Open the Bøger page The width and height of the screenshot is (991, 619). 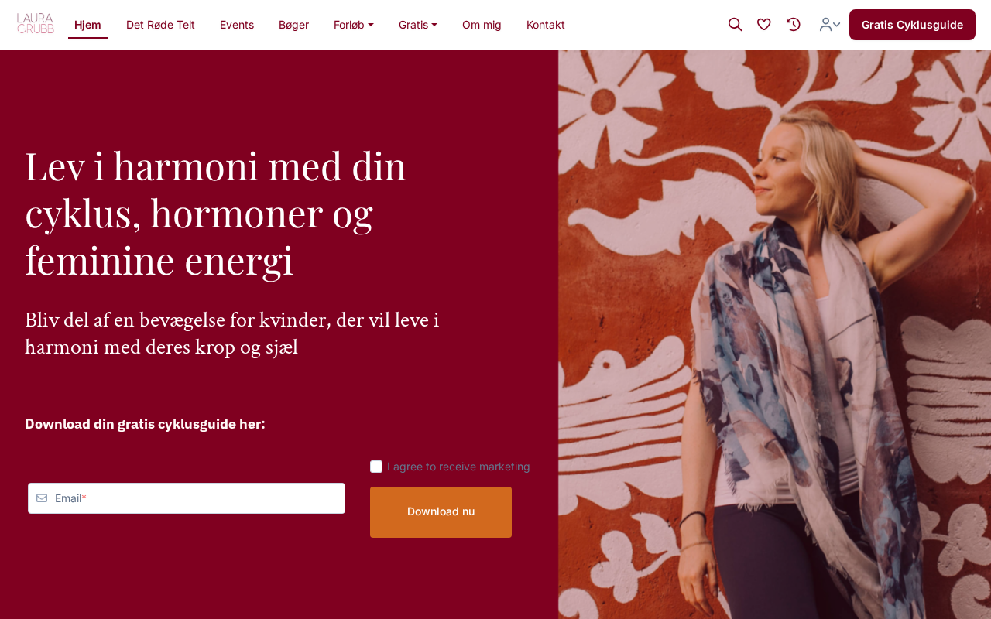293,25
